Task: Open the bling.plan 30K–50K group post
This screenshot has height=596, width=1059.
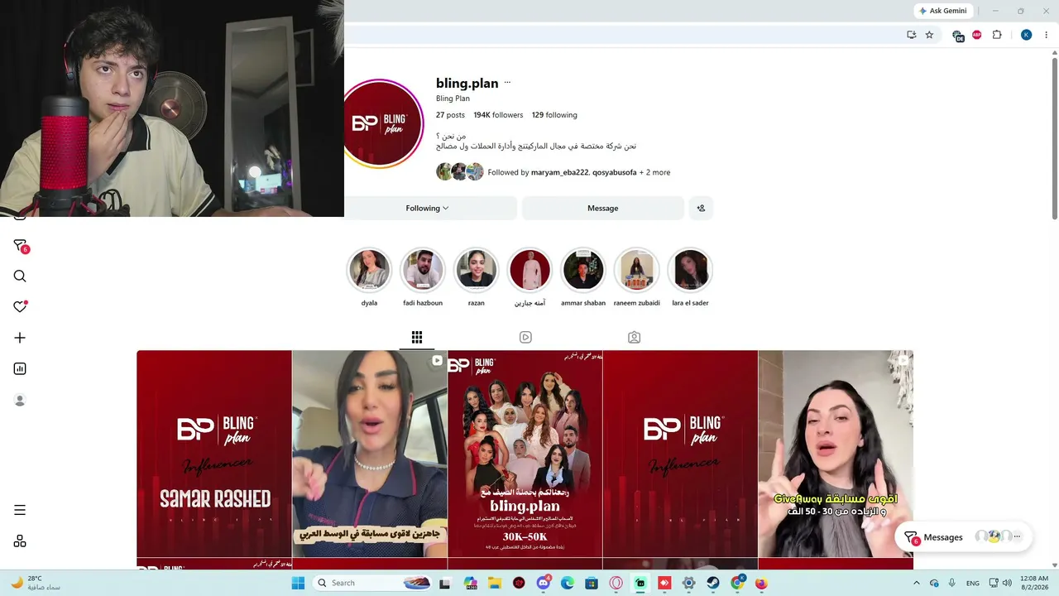Action: coord(525,454)
